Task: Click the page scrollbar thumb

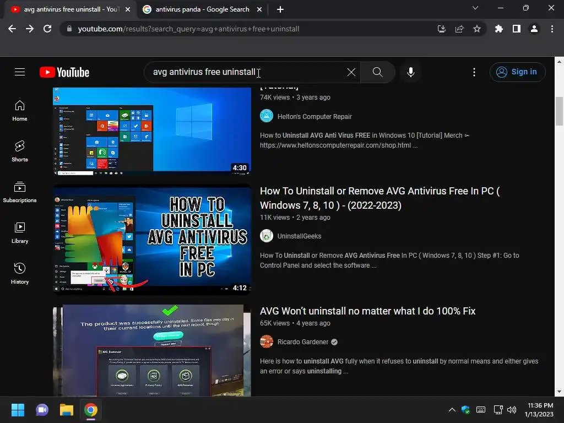Action: 559,111
